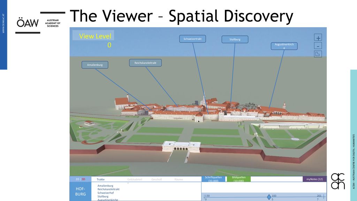Image resolution: width=357 pixels, height=201 pixels.
Task: Click the timeline start marker near 130
Action: [x=204, y=196]
